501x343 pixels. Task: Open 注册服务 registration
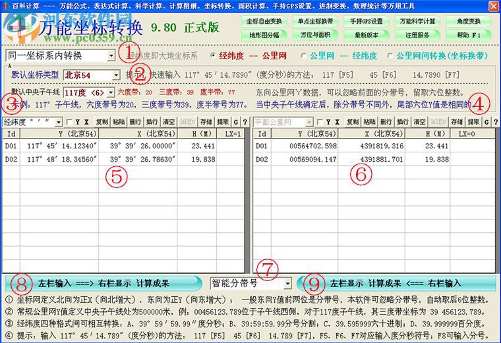[x=417, y=35]
